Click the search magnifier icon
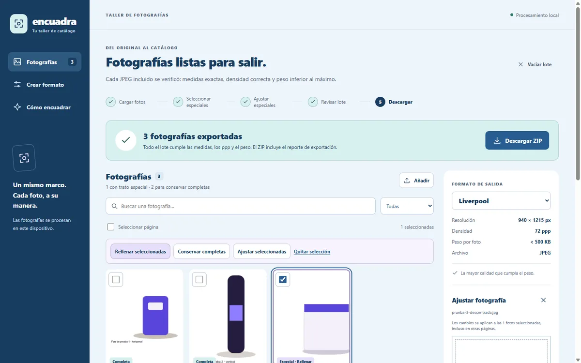The image size is (581, 363). (115, 206)
